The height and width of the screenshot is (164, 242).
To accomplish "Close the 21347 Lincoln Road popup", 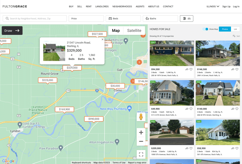I will [x=102, y=40].
